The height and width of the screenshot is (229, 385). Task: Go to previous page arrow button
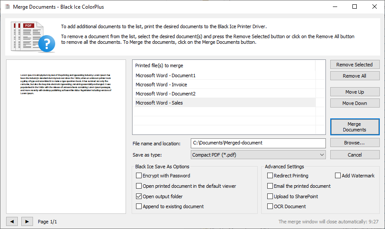[12, 222]
